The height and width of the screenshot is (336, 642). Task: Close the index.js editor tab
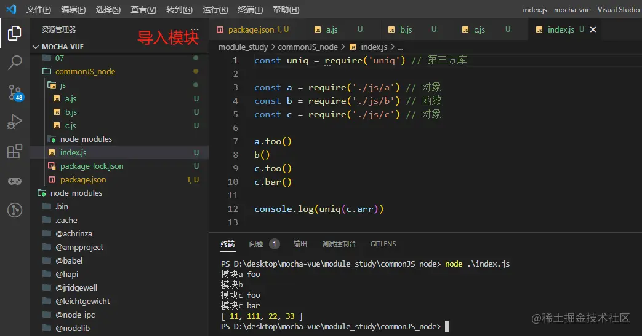[593, 29]
